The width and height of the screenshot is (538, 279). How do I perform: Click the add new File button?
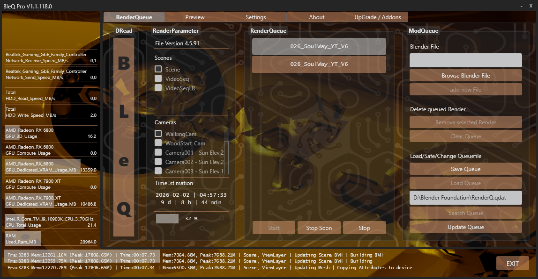tap(466, 89)
